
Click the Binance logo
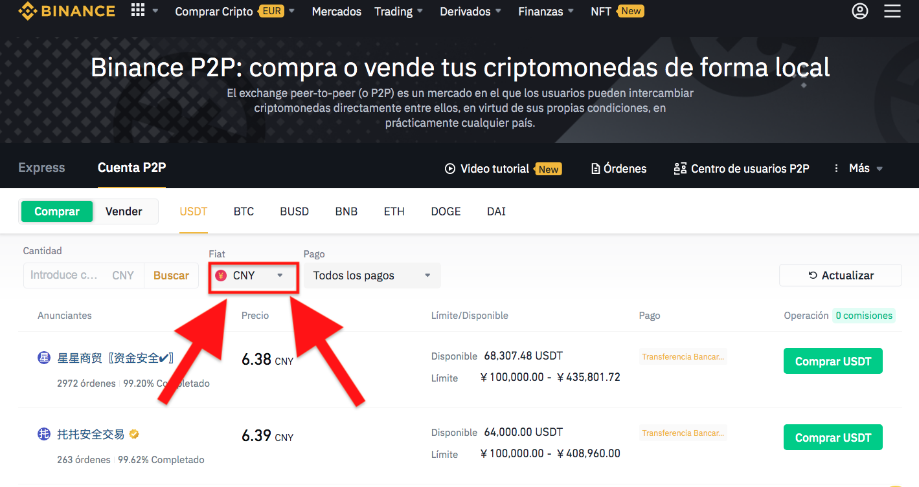[x=66, y=11]
